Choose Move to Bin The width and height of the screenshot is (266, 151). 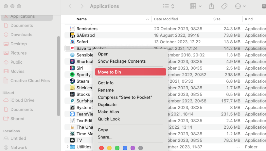[x=130, y=72]
